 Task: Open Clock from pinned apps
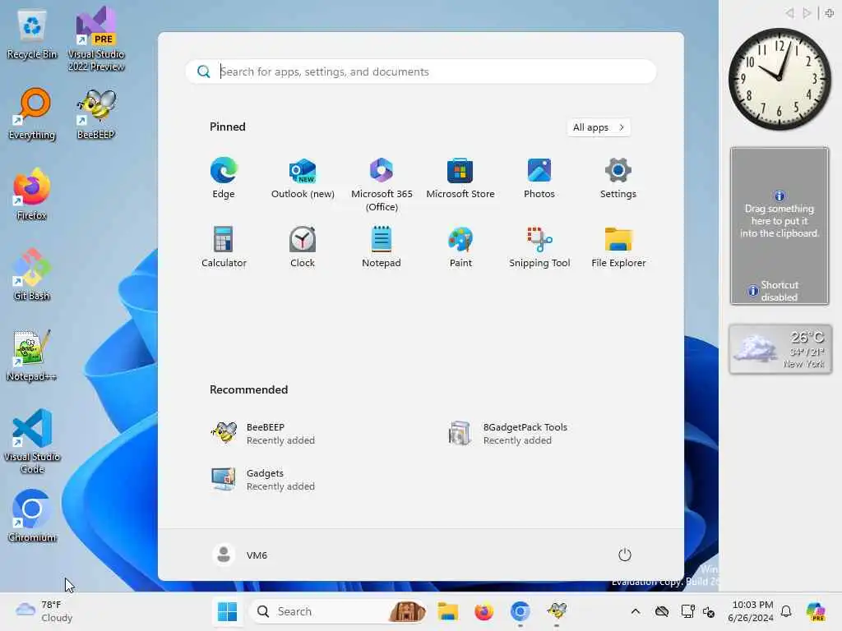303,246
